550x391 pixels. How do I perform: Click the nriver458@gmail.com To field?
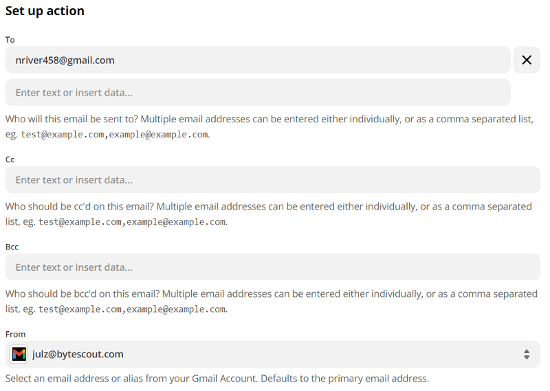point(258,60)
